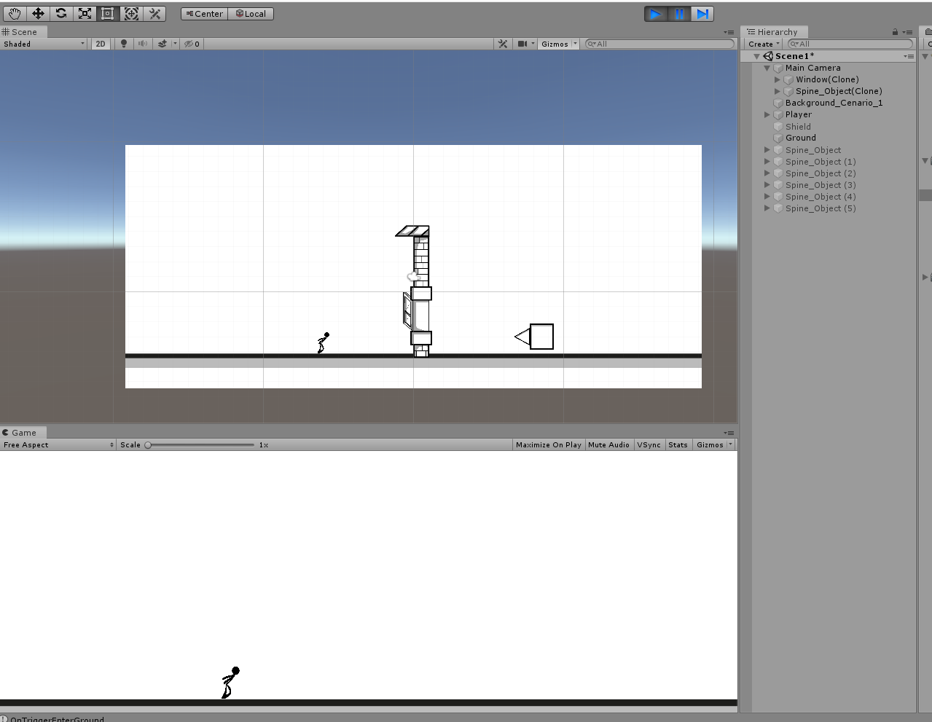Screen dimensions: 932x722
Task: Toggle Maximize On Play button
Action: [x=549, y=444]
